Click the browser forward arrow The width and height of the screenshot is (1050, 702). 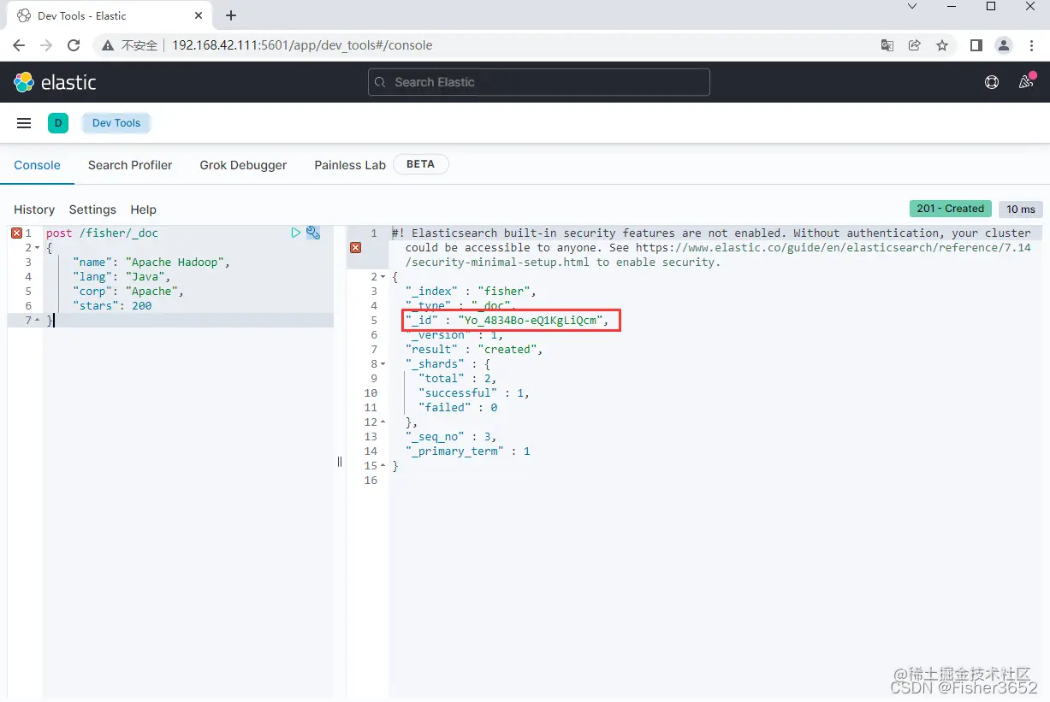[46, 45]
